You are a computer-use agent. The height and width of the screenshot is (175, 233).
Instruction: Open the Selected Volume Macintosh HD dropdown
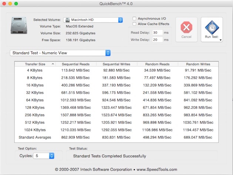click(x=93, y=20)
